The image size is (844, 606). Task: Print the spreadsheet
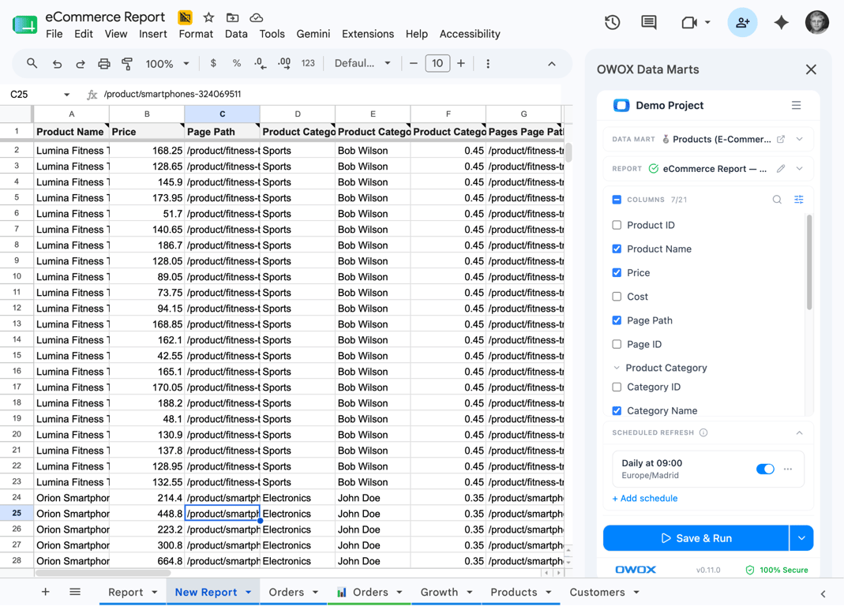click(104, 63)
